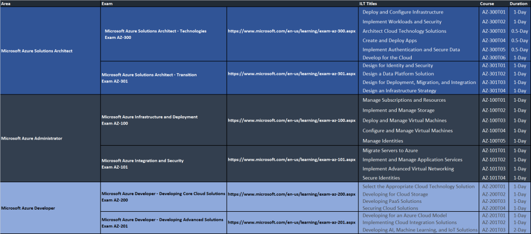Click Deploy and Manage Virtual Machines title

[x=404, y=120]
